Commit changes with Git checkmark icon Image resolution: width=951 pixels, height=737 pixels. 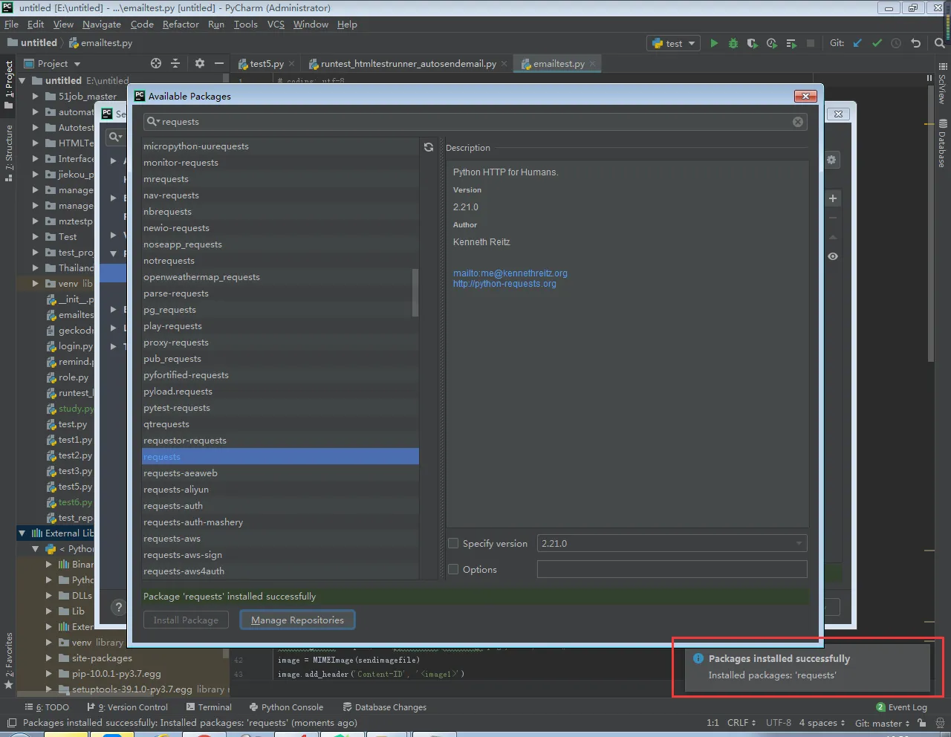pos(877,43)
